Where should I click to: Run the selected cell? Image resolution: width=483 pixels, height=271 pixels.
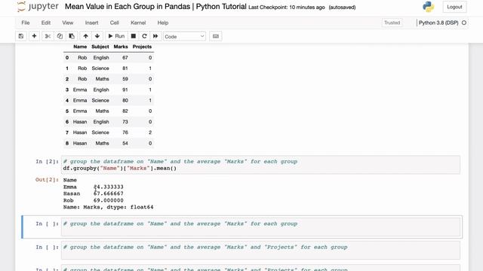coord(116,36)
